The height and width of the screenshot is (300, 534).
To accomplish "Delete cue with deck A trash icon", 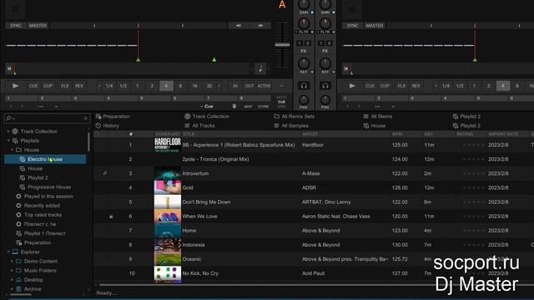I will click(x=234, y=106).
